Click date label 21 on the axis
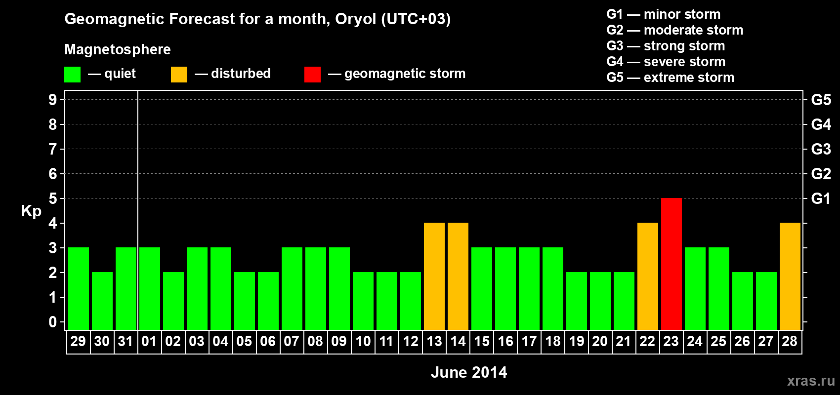840x395 pixels. (624, 342)
